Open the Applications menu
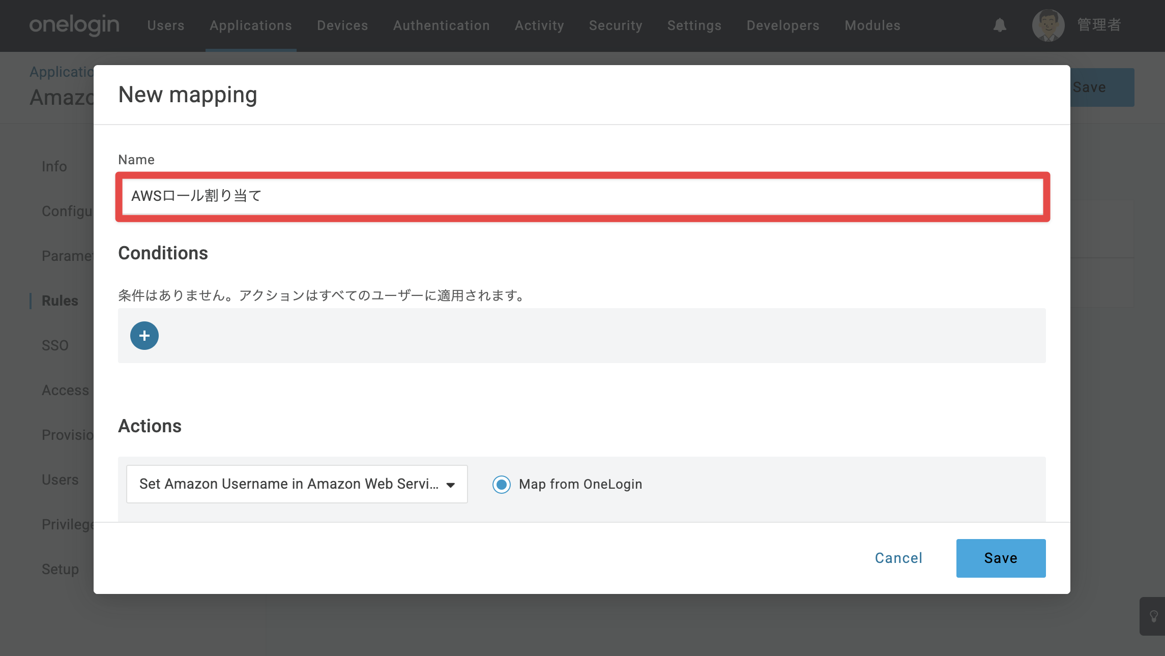Screen dimensions: 1165x656 coord(251,25)
